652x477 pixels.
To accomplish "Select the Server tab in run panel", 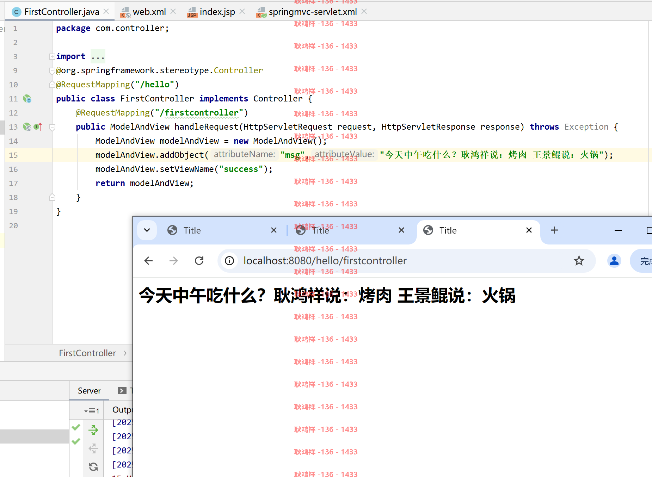I will (x=89, y=391).
